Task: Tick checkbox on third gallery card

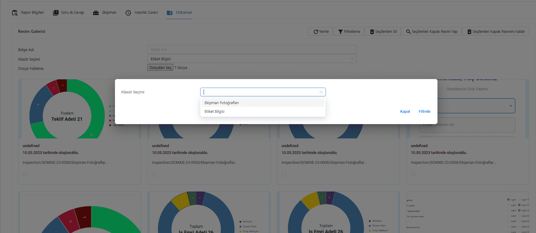Action: (x=284, y=174)
